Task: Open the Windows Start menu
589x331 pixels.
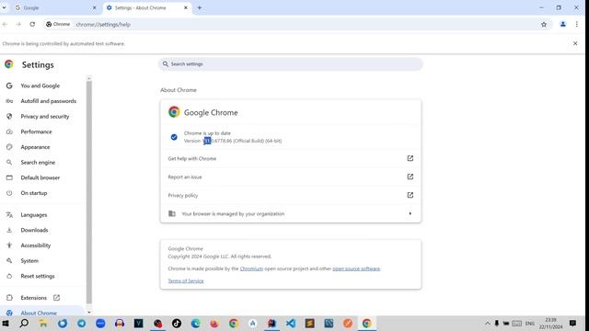Action: pos(6,323)
